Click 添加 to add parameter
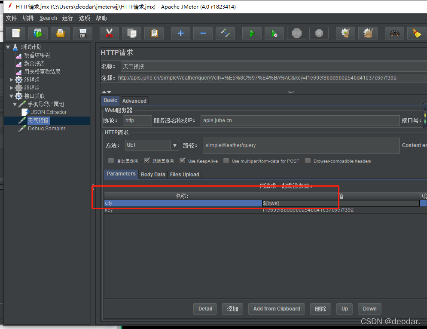The width and height of the screenshot is (427, 329). pyautogui.click(x=232, y=309)
